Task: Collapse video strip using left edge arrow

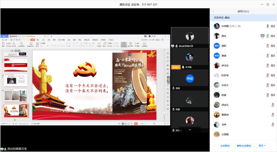Action: (x=168, y=80)
